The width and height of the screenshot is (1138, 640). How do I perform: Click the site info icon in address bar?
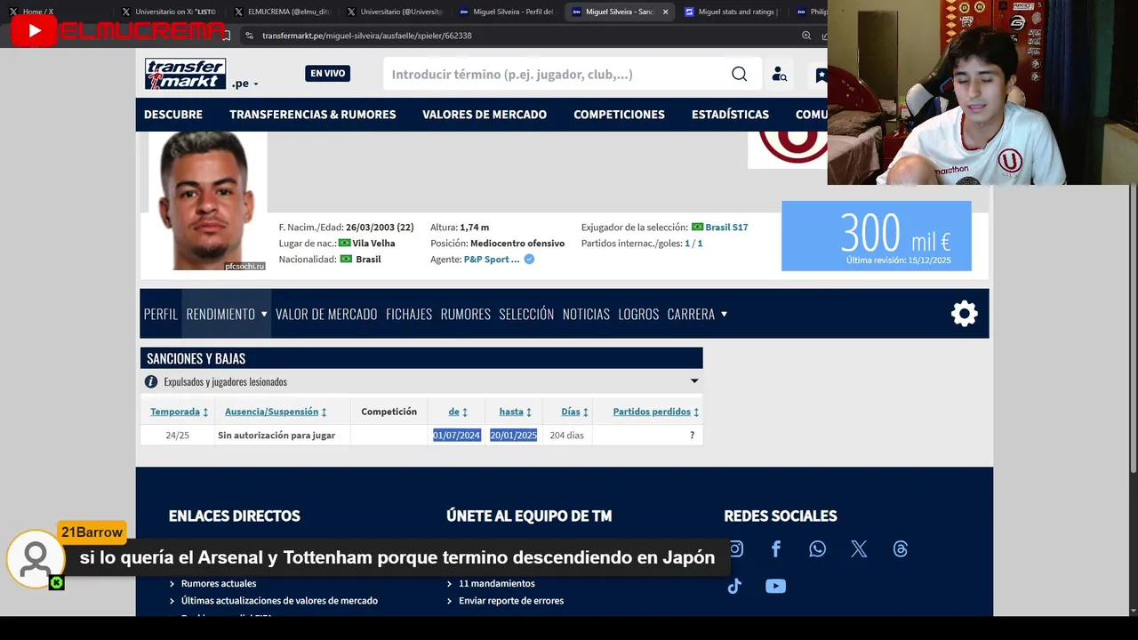pyautogui.click(x=249, y=36)
